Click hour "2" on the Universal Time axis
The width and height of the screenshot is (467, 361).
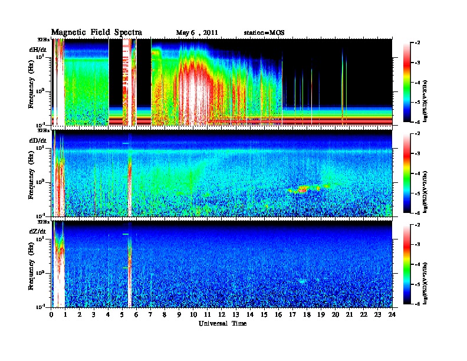(80, 315)
